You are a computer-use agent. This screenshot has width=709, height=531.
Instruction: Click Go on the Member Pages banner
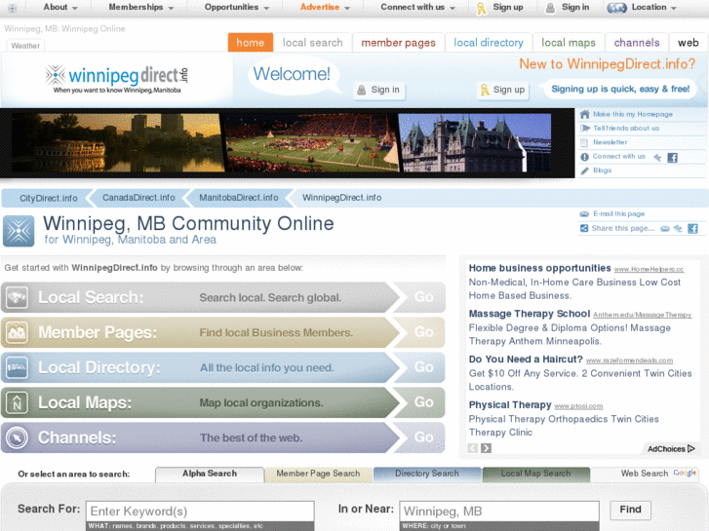(423, 332)
